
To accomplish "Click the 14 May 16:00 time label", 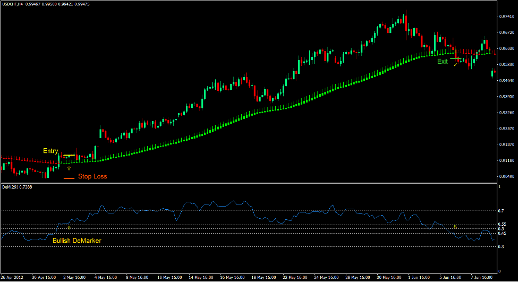I will (x=201, y=278).
